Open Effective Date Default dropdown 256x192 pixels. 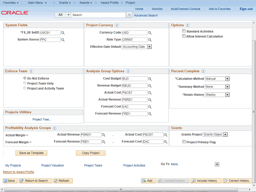coord(150,47)
